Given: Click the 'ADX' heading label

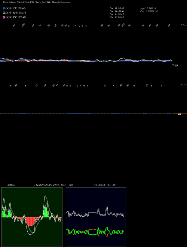Looking at the screenshot, I should click(71, 185).
